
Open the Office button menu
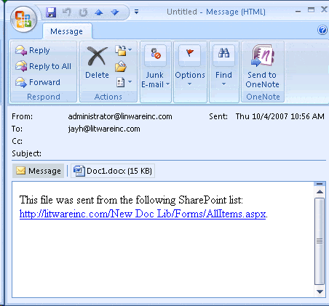click(23, 19)
